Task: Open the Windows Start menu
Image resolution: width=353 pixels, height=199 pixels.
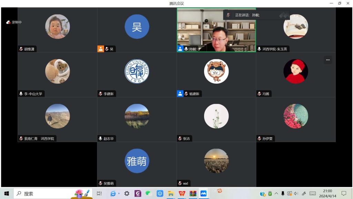Action: [6, 194]
